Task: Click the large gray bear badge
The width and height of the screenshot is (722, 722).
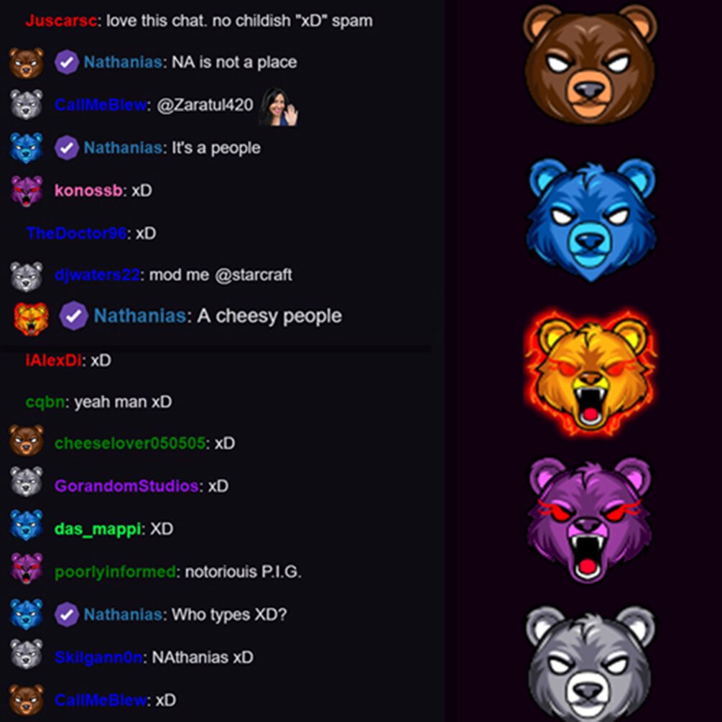Action: pos(591,664)
